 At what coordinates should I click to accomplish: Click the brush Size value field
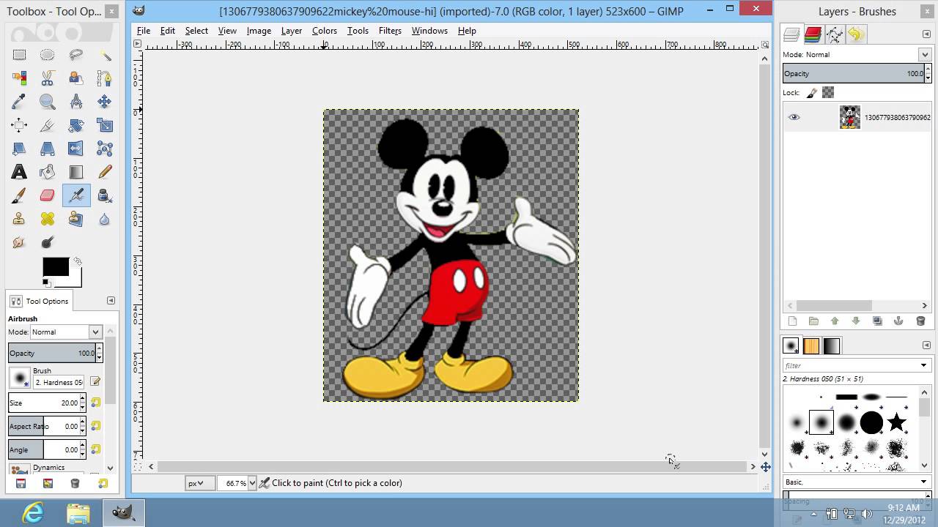point(44,403)
